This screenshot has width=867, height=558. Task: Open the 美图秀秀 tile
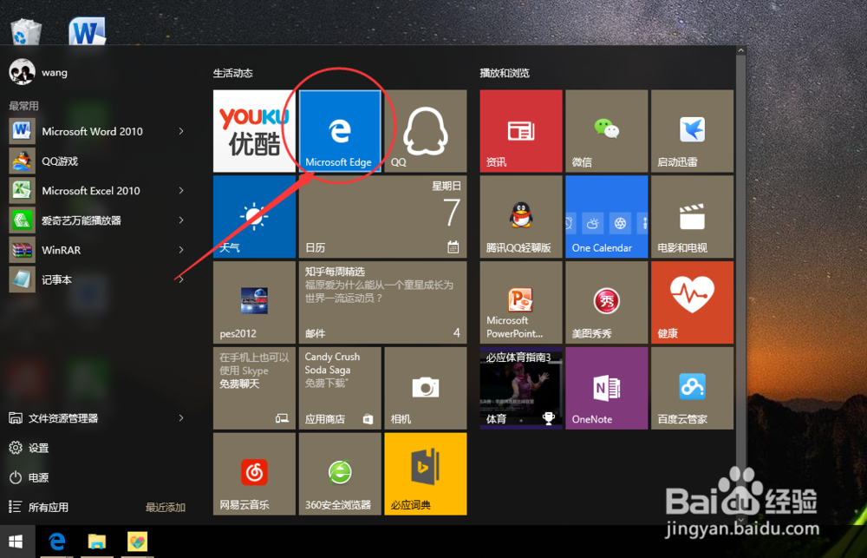click(x=607, y=303)
